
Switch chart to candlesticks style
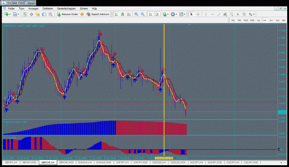tap(123, 14)
